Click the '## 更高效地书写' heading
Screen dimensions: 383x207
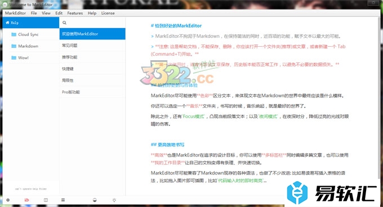(x=168, y=145)
